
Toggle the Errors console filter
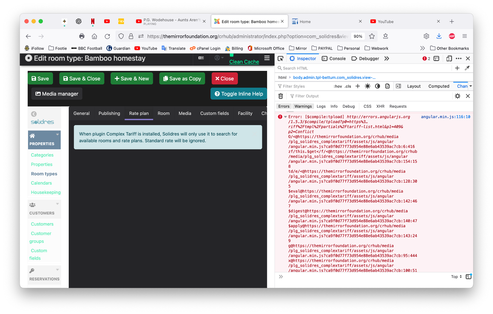[284, 106]
